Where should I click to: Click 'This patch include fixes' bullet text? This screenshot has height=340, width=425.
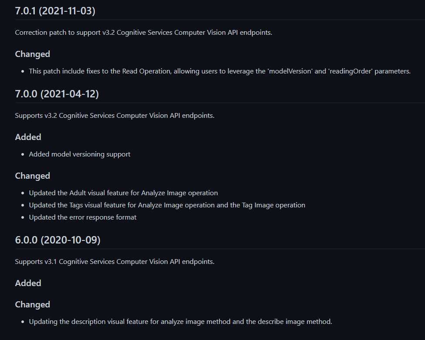click(x=220, y=71)
